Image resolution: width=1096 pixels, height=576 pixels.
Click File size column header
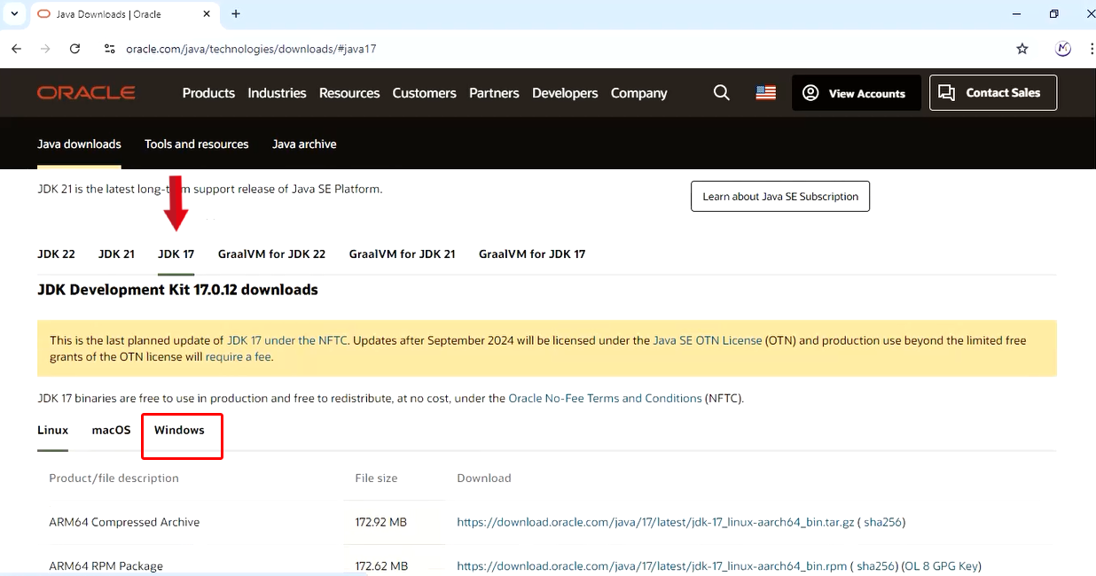(376, 479)
